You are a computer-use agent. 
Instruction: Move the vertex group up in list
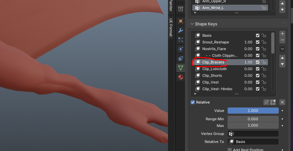click(282, 3)
